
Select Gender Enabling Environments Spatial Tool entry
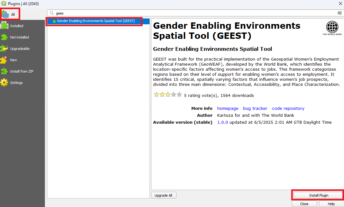[x=99, y=21]
